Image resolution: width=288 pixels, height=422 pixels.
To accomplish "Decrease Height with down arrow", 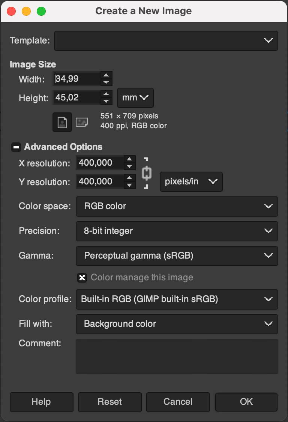I will click(106, 101).
